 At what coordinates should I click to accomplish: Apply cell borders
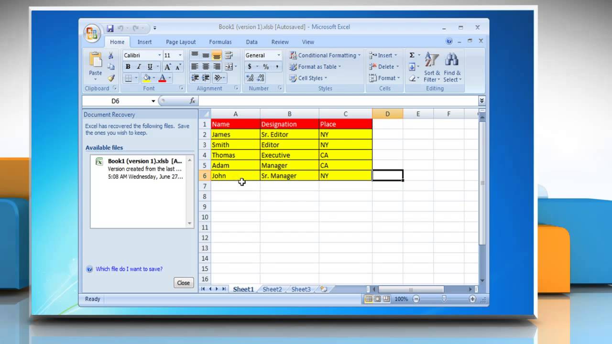click(x=128, y=78)
